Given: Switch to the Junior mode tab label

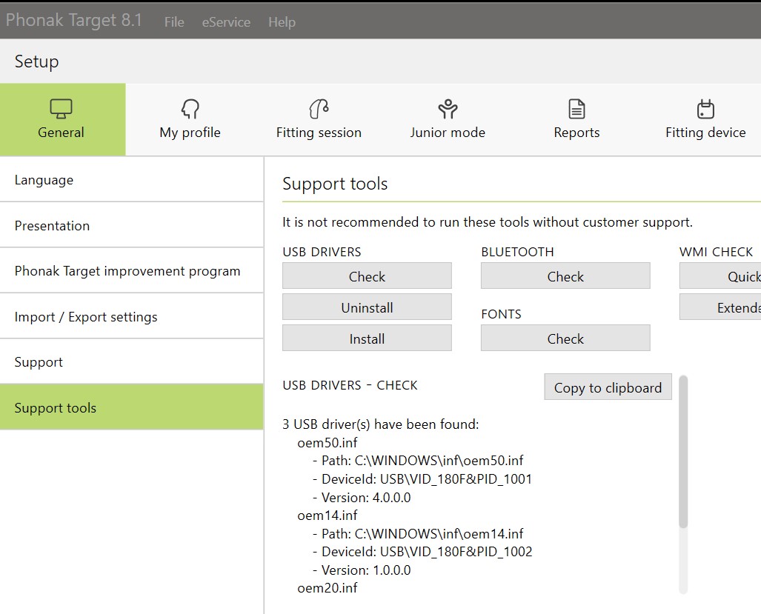Looking at the screenshot, I should 448,133.
